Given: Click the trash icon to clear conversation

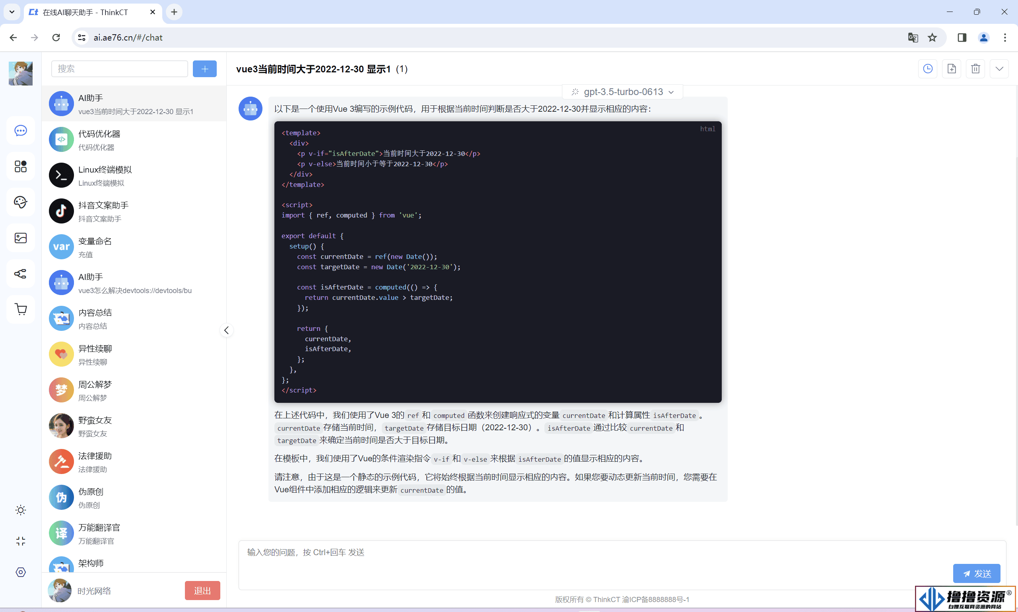Looking at the screenshot, I should pyautogui.click(x=975, y=68).
